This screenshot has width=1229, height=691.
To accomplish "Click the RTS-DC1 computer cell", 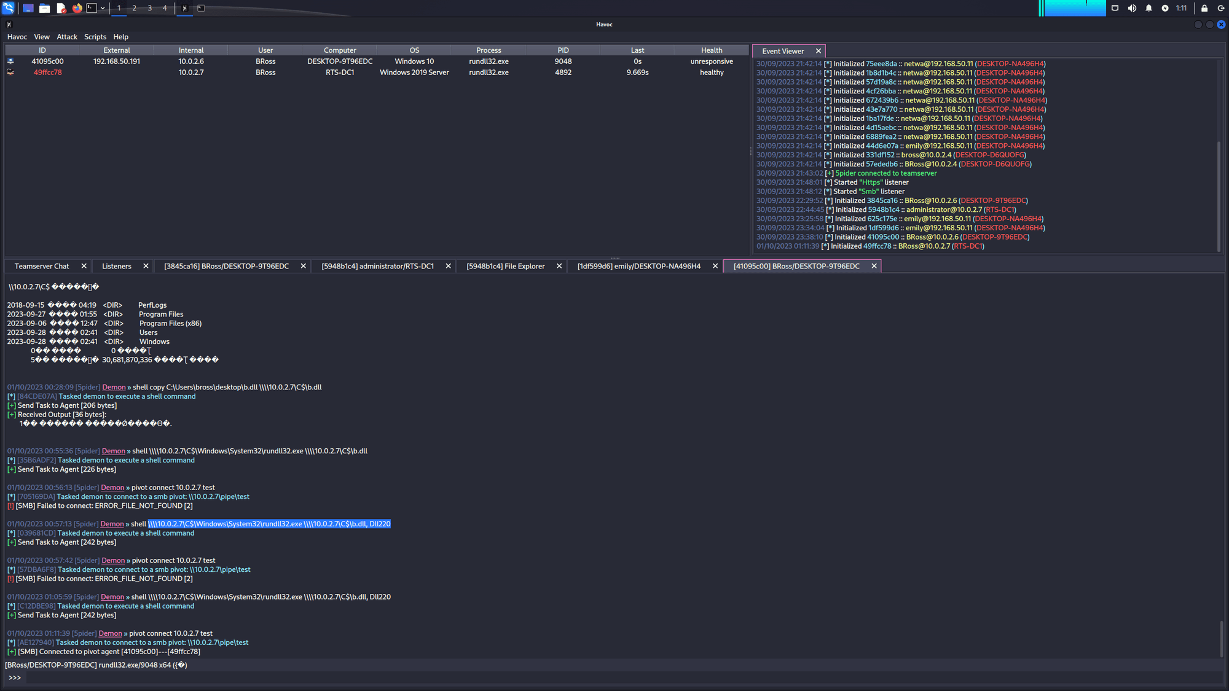I will tap(340, 72).
